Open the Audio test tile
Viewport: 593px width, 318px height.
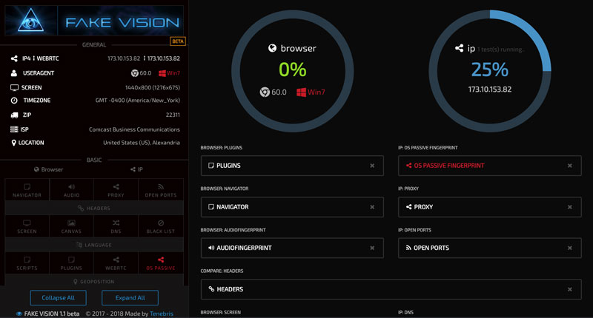pyautogui.click(x=71, y=190)
